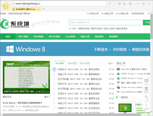Click the Windows 8 blue banner
The image size is (153, 116).
coord(75,49)
